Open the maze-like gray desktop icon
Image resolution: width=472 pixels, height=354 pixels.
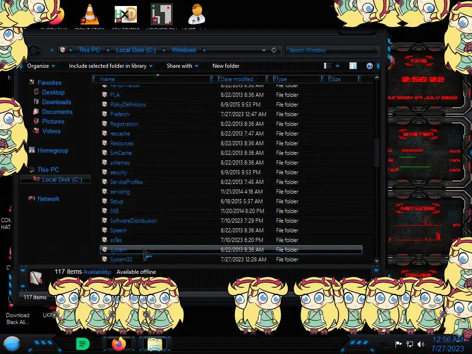click(162, 14)
